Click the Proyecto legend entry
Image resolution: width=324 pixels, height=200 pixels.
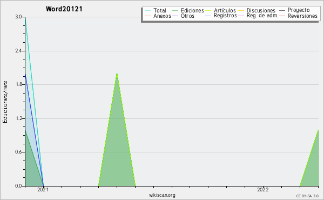[x=294, y=10]
